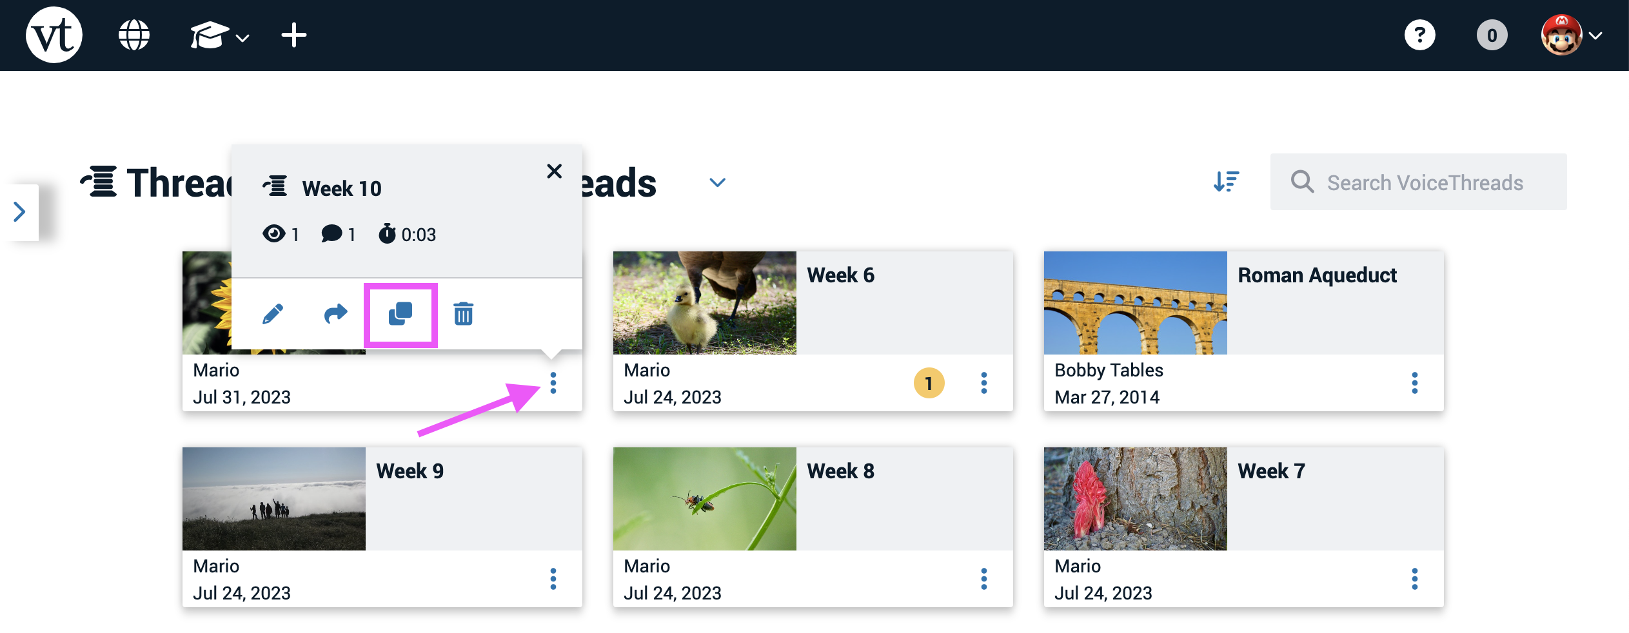Screen dimensions: 1629x633
Task: Click the notifications count badge
Action: click(x=1492, y=35)
